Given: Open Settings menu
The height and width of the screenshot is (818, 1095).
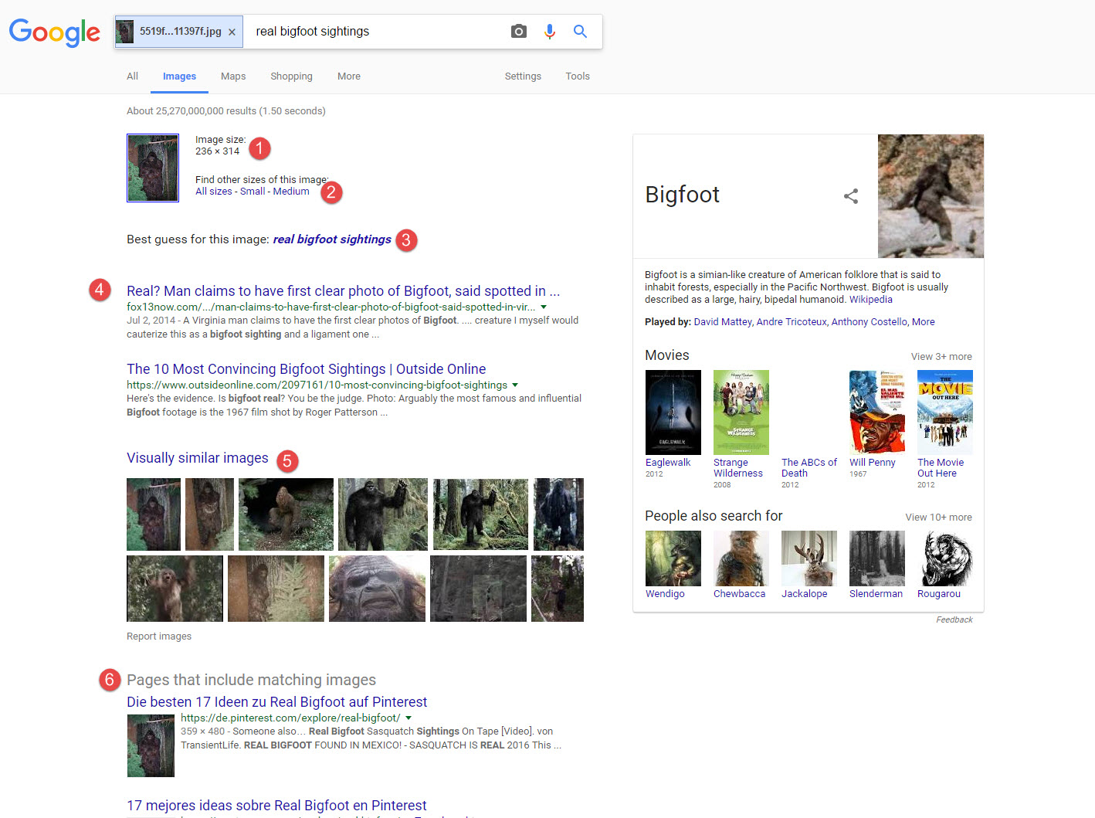Looking at the screenshot, I should (x=523, y=76).
